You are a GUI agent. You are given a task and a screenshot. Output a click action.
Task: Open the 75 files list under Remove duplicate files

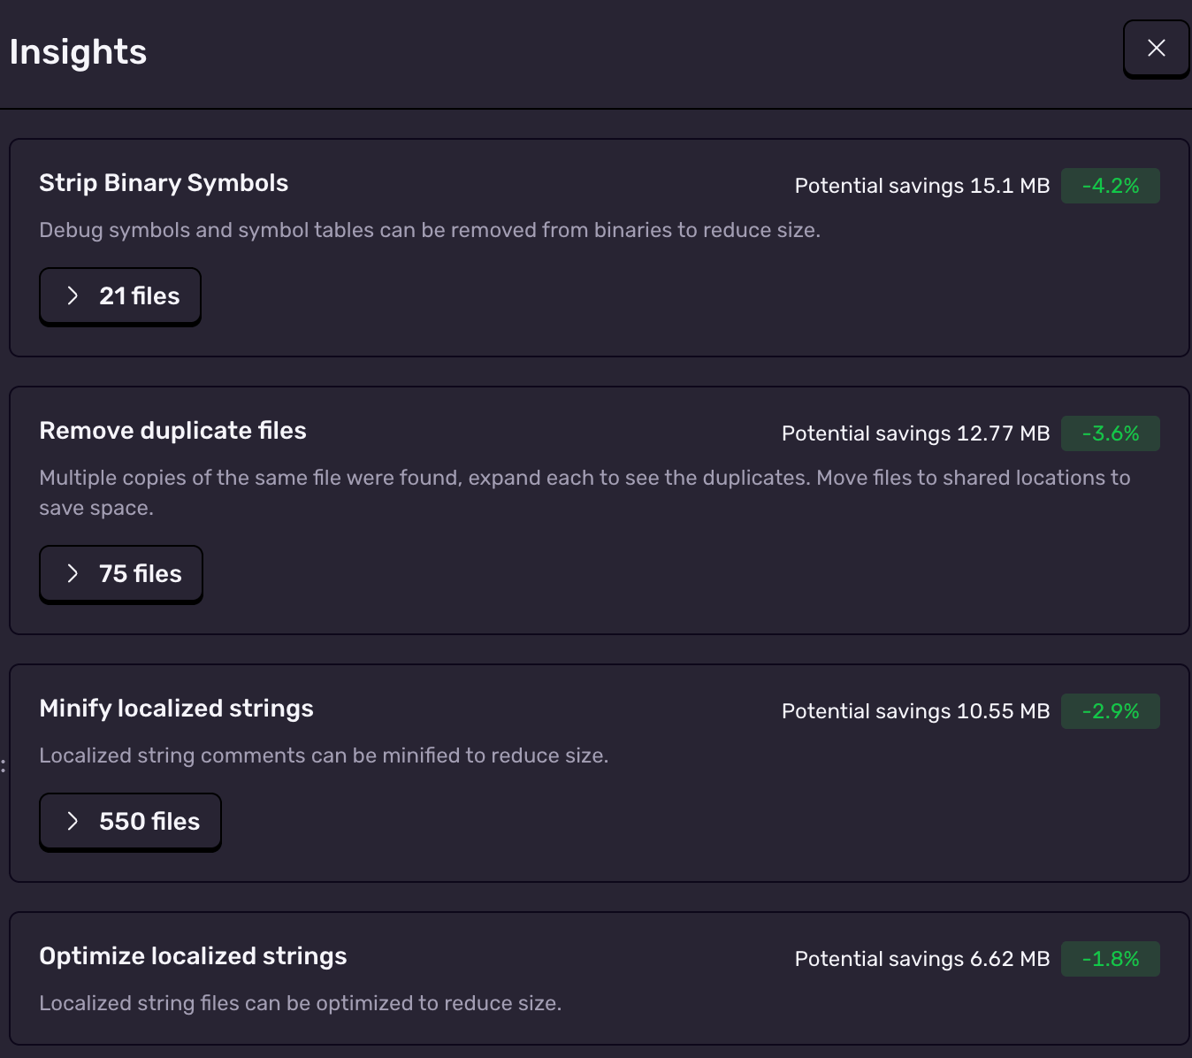click(x=120, y=573)
